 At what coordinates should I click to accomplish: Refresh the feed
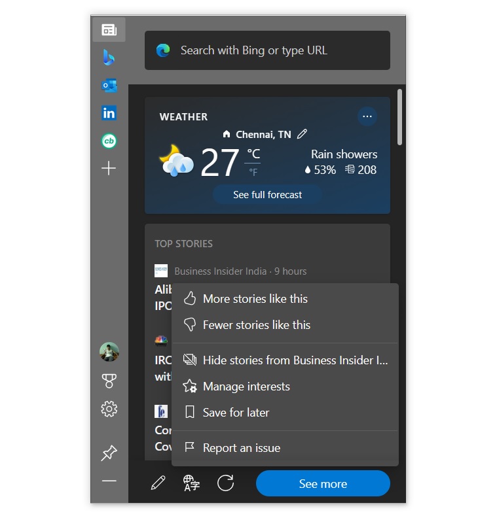point(225,483)
